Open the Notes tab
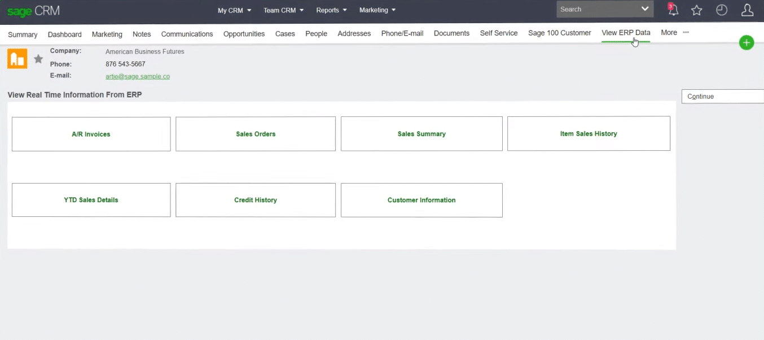The image size is (764, 340). tap(142, 34)
